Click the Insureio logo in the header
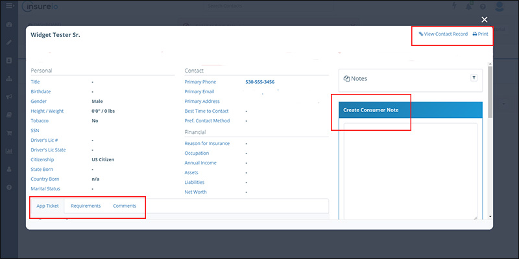This screenshot has height=259, width=519. [x=40, y=6]
